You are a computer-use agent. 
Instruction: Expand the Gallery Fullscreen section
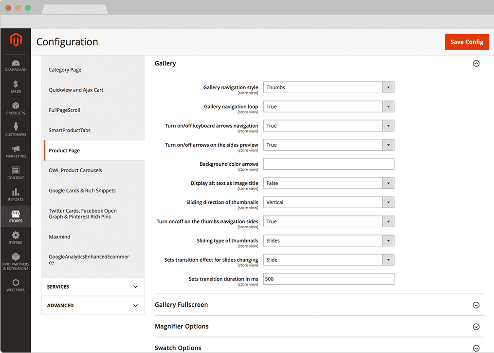click(476, 305)
